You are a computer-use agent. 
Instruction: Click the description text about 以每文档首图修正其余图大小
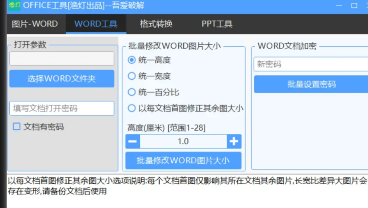(x=187, y=186)
